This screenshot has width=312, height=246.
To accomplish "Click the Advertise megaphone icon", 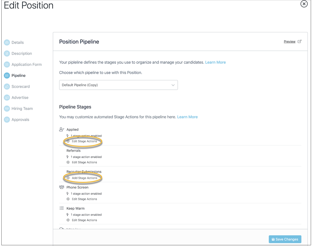I will [7, 98].
